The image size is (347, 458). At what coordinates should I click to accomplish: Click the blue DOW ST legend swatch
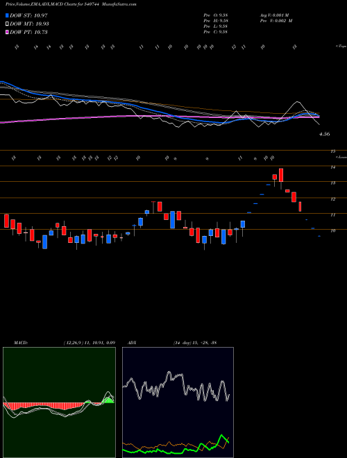(8, 15)
